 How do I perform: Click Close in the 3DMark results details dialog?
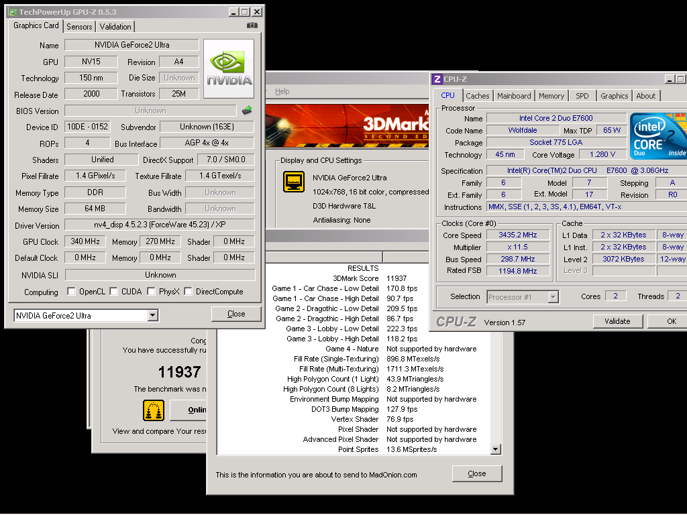click(x=477, y=474)
